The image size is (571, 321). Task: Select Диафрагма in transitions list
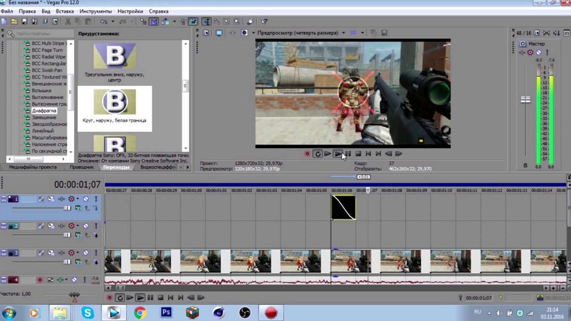[44, 111]
